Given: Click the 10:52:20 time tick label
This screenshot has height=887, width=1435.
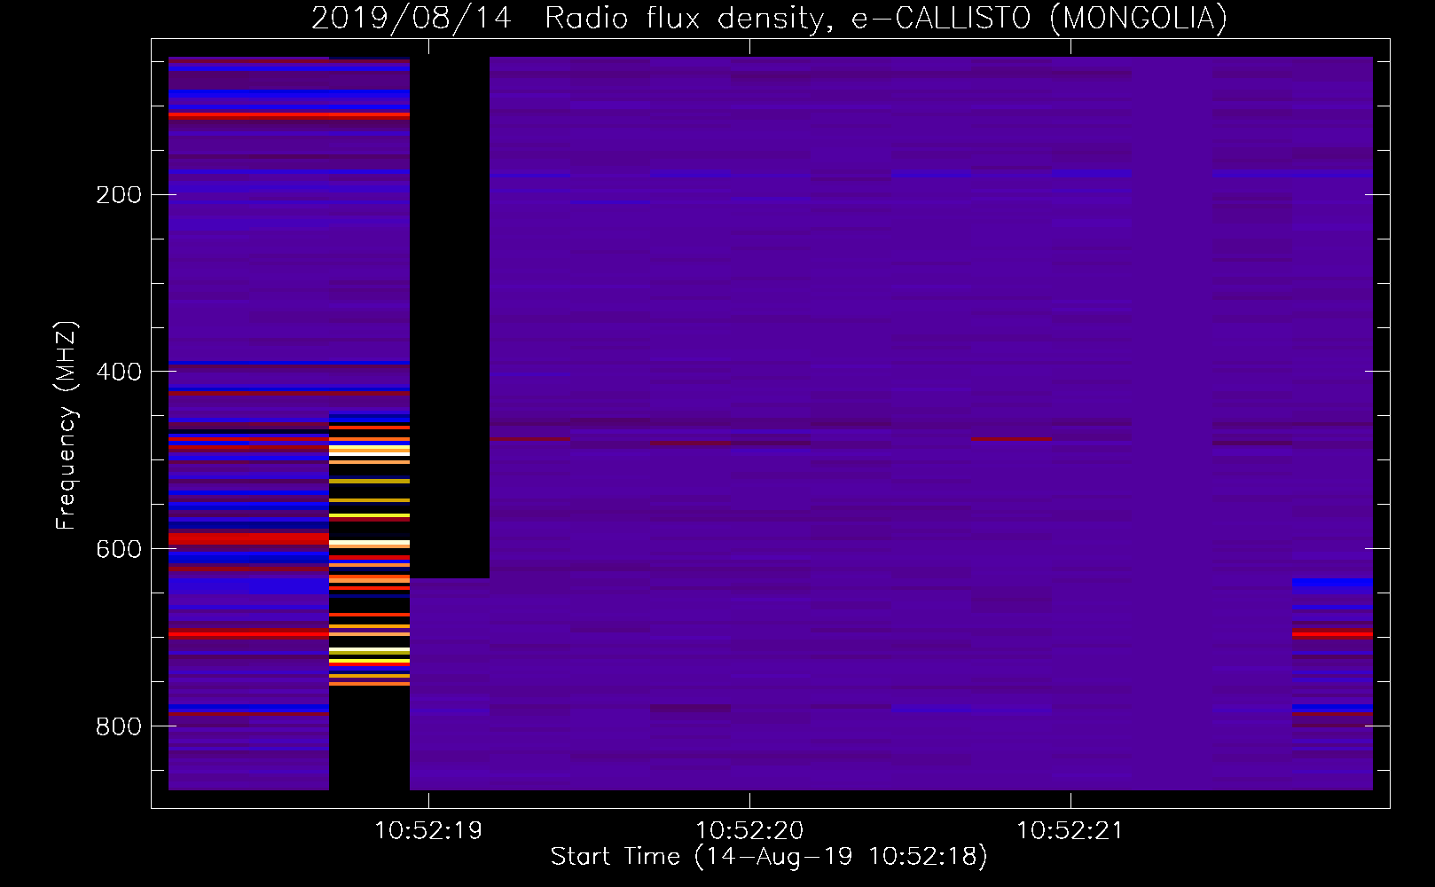Looking at the screenshot, I should point(749,830).
